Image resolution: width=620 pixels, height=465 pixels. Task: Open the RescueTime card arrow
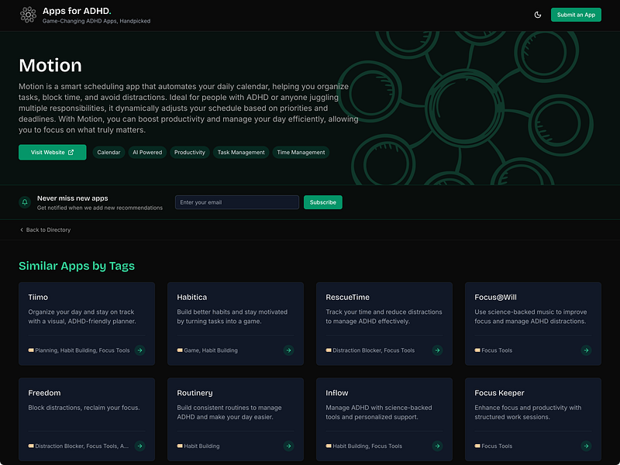pyautogui.click(x=437, y=350)
